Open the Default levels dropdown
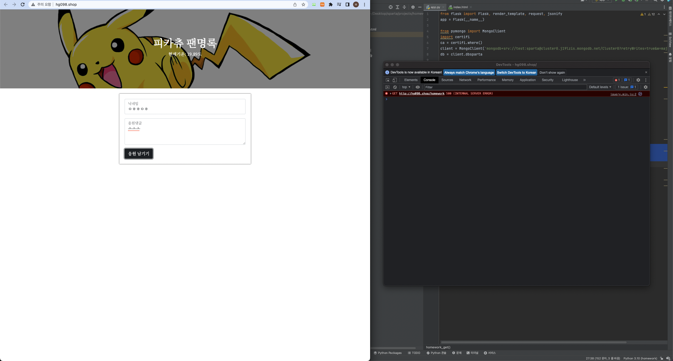The height and width of the screenshot is (361, 673). pos(600,87)
